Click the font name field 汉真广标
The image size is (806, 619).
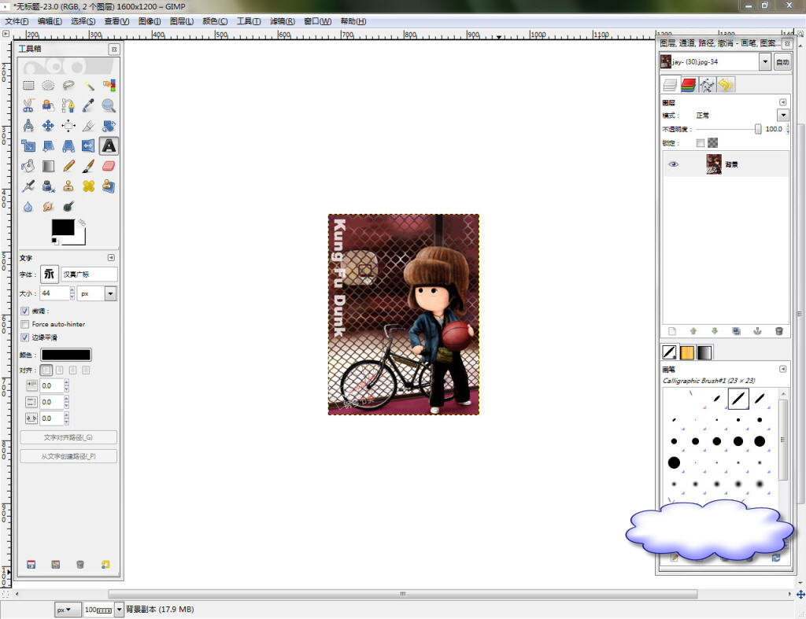click(89, 274)
